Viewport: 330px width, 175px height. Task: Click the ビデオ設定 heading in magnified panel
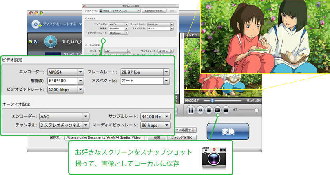pyautogui.click(x=12, y=60)
